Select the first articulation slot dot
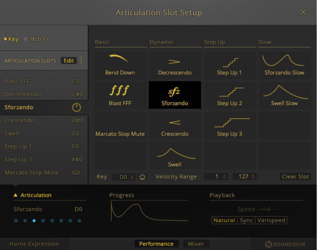The width and height of the screenshot is (317, 250). click(16, 221)
